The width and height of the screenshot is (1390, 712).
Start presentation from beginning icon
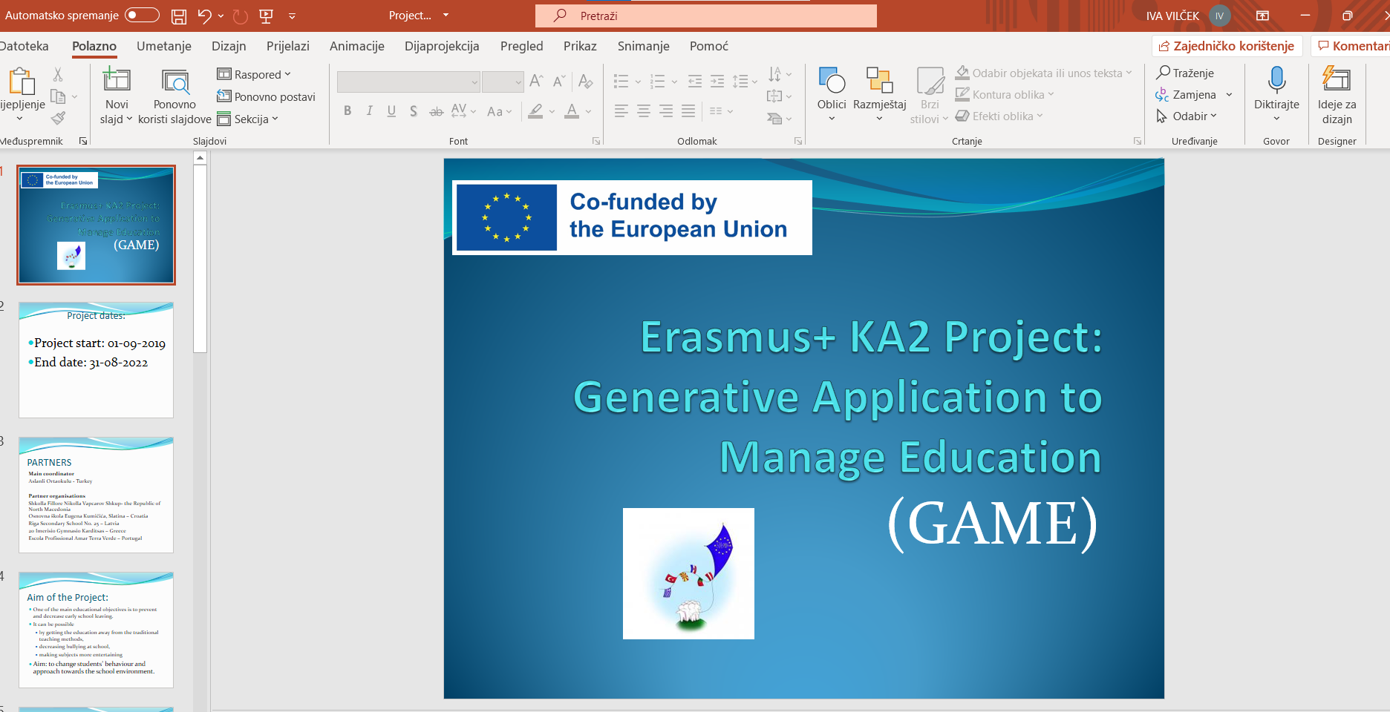click(267, 16)
